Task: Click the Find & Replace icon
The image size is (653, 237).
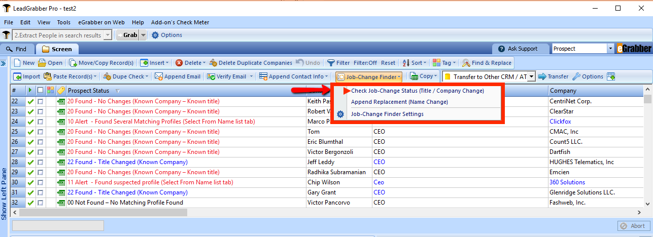Action: 466,63
